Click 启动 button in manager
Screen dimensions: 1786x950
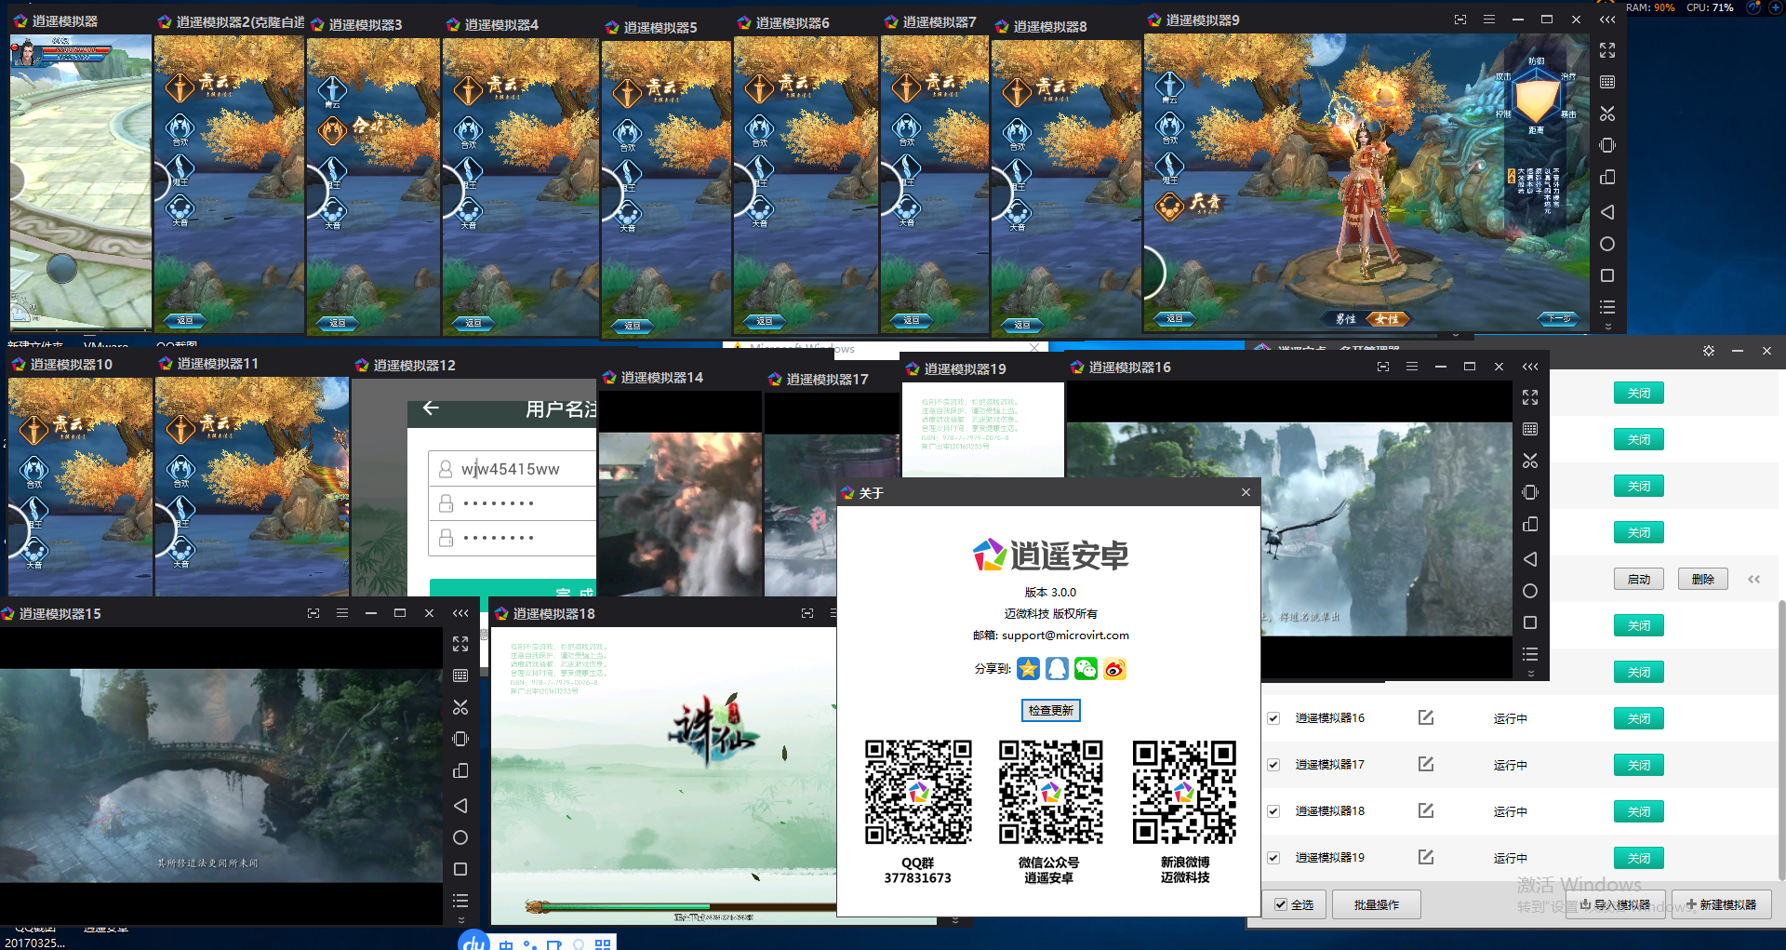pyautogui.click(x=1639, y=579)
